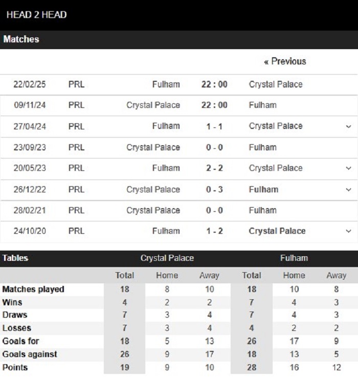Viewport: 358px width, 378px height.
Task: Expand the 24/10/20 match details chevron
Action: coord(348,231)
